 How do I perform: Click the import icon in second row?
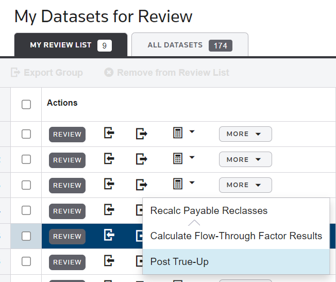tap(109, 159)
